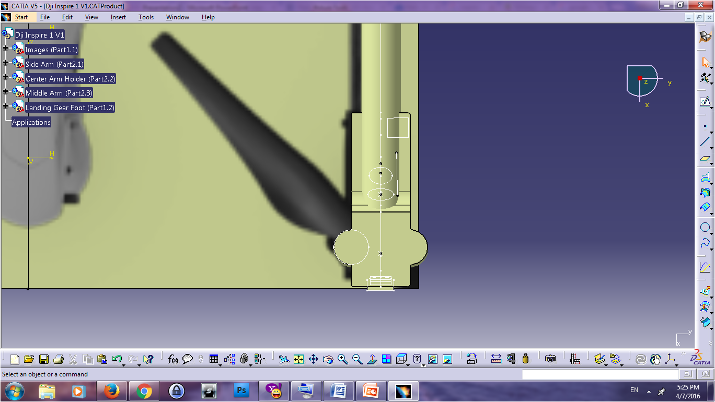Image resolution: width=715 pixels, height=402 pixels.
Task: Activate the Rotate view tool
Action: coord(328,359)
